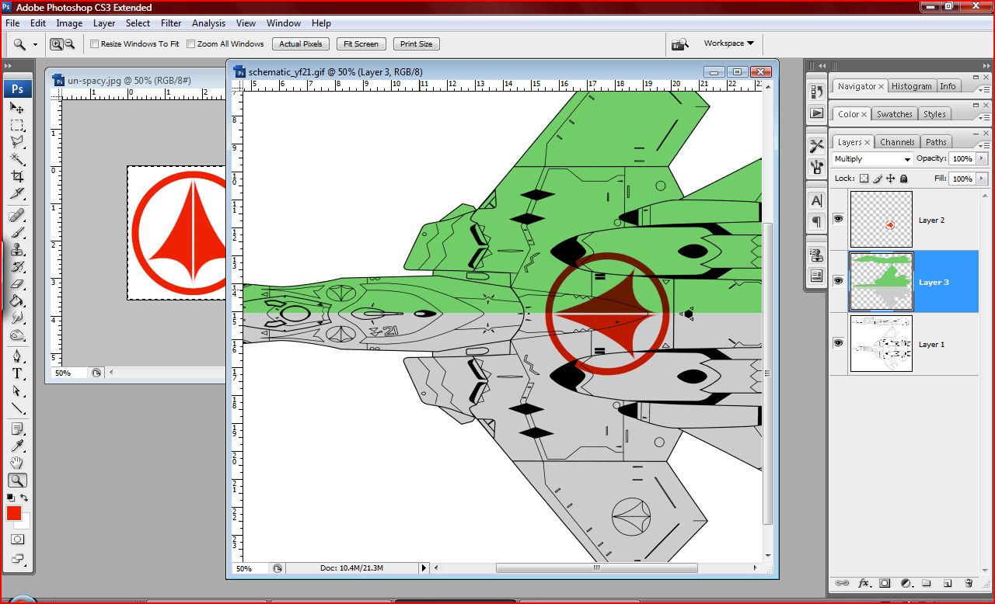Click the zoom-in mode button in options bar
The width and height of the screenshot is (995, 604).
click(57, 44)
